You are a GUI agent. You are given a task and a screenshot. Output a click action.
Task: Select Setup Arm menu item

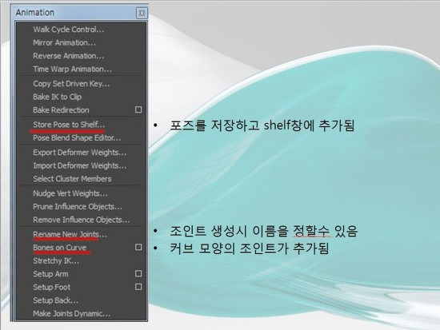coord(50,273)
